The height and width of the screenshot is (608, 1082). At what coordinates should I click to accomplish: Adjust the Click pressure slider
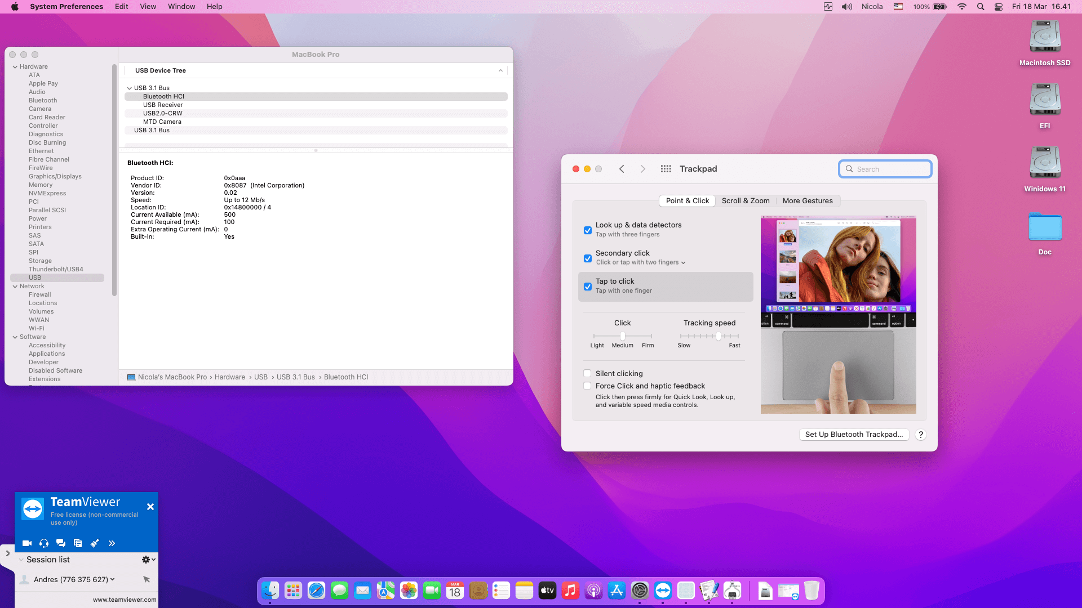click(623, 336)
